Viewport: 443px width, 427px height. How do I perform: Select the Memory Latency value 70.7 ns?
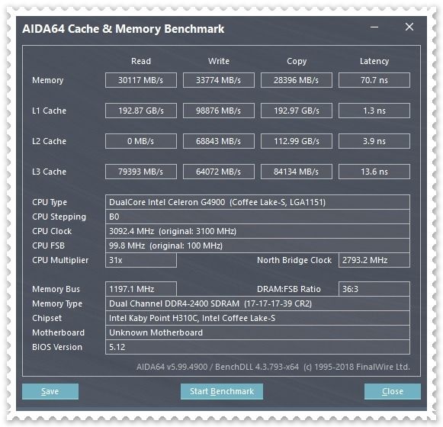[x=374, y=80]
